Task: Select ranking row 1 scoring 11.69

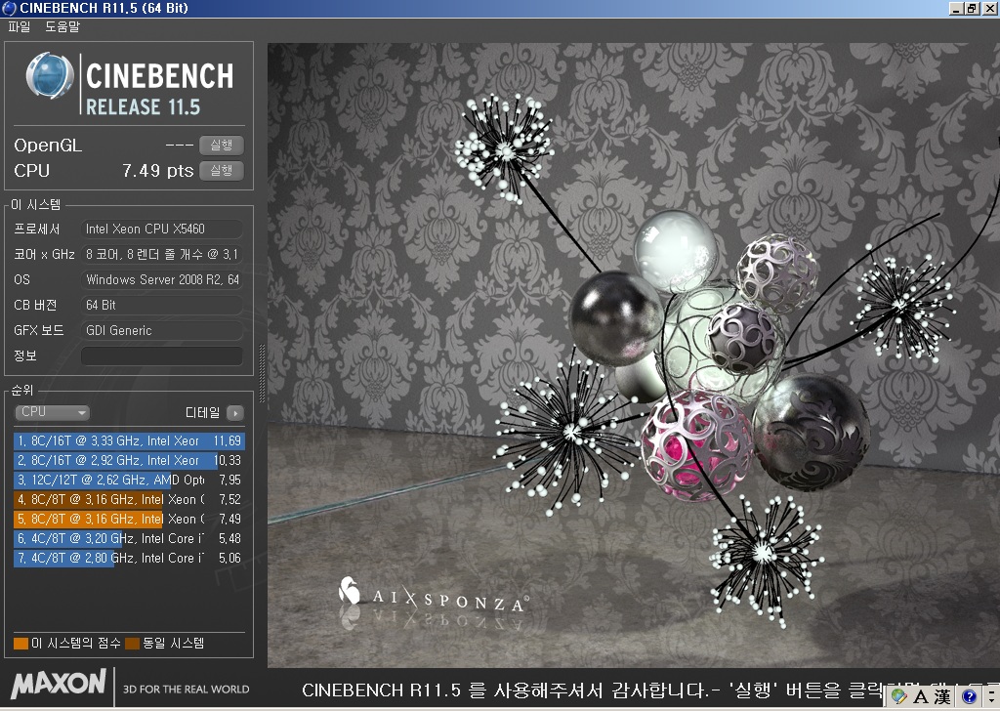Action: pyautogui.click(x=130, y=441)
